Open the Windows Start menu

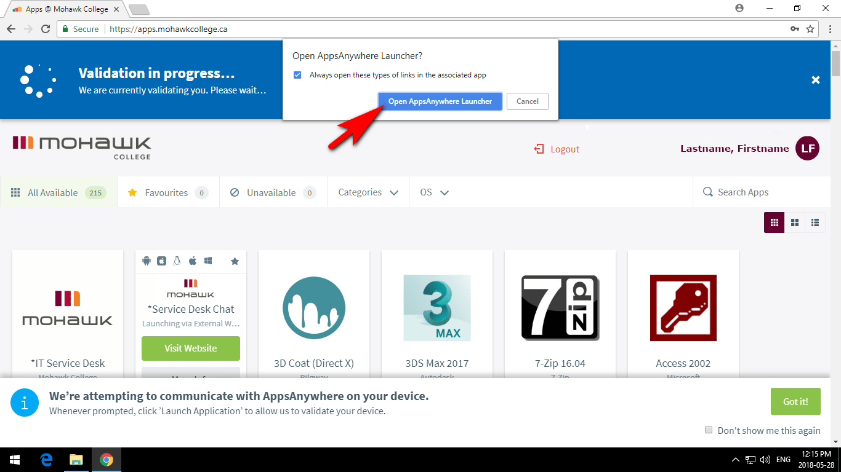[x=15, y=460]
